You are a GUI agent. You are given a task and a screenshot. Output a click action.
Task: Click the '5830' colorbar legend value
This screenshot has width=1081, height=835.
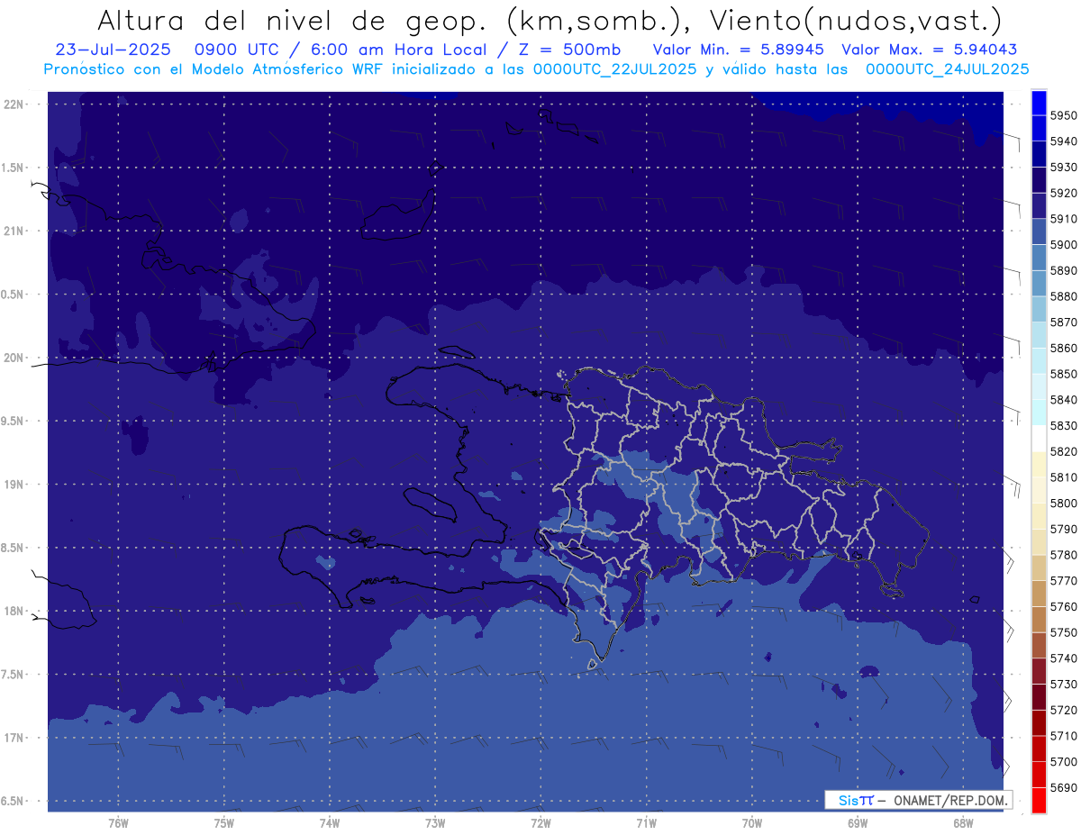pos(1063,425)
